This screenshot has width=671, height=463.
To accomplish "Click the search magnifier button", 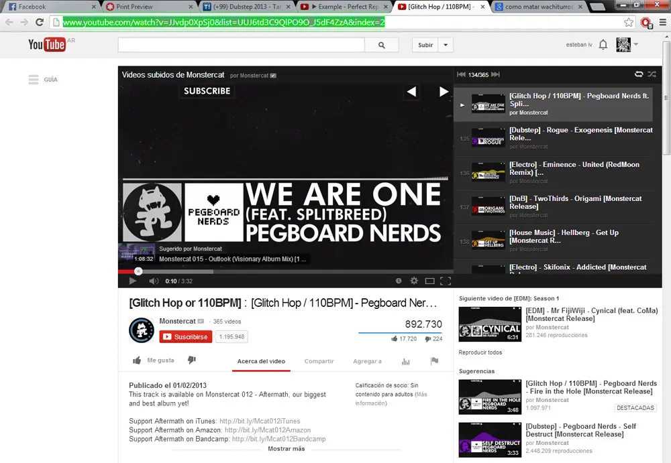I will (382, 45).
